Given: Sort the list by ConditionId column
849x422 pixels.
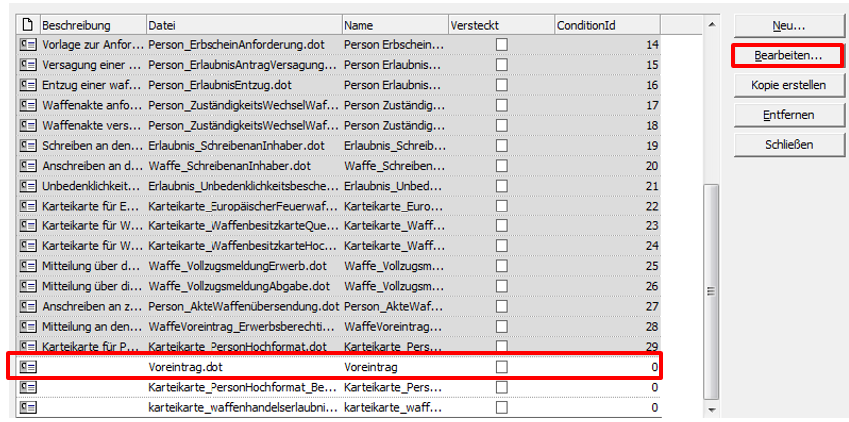Looking at the screenshot, I should [609, 24].
